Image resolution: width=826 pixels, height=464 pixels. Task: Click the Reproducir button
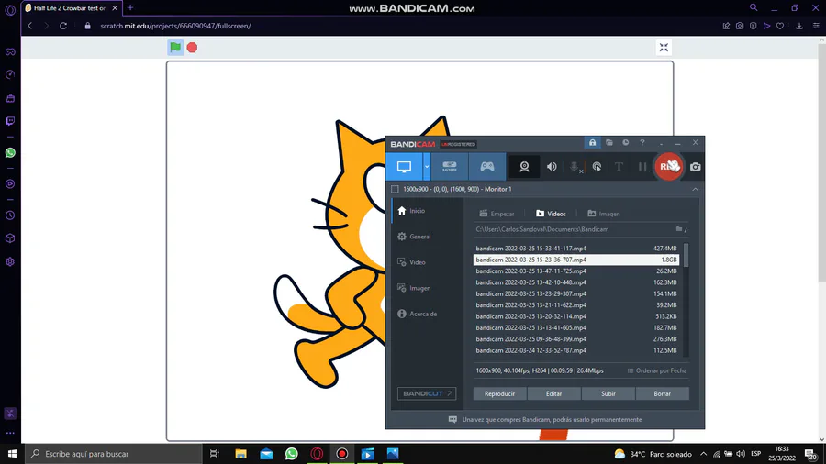click(499, 393)
